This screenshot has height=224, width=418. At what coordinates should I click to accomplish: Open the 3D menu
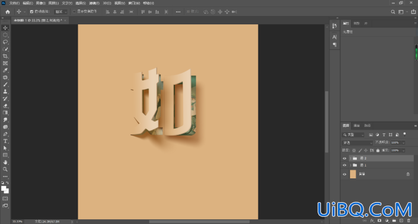click(107, 3)
